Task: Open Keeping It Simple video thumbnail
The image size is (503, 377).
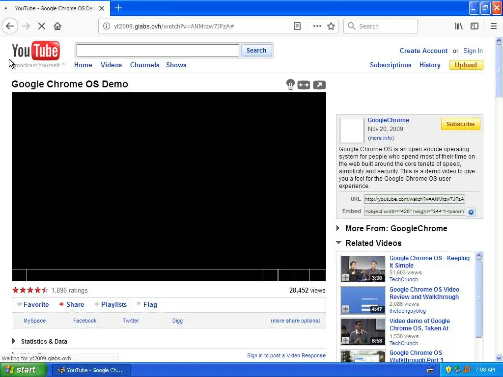Action: 363,269
